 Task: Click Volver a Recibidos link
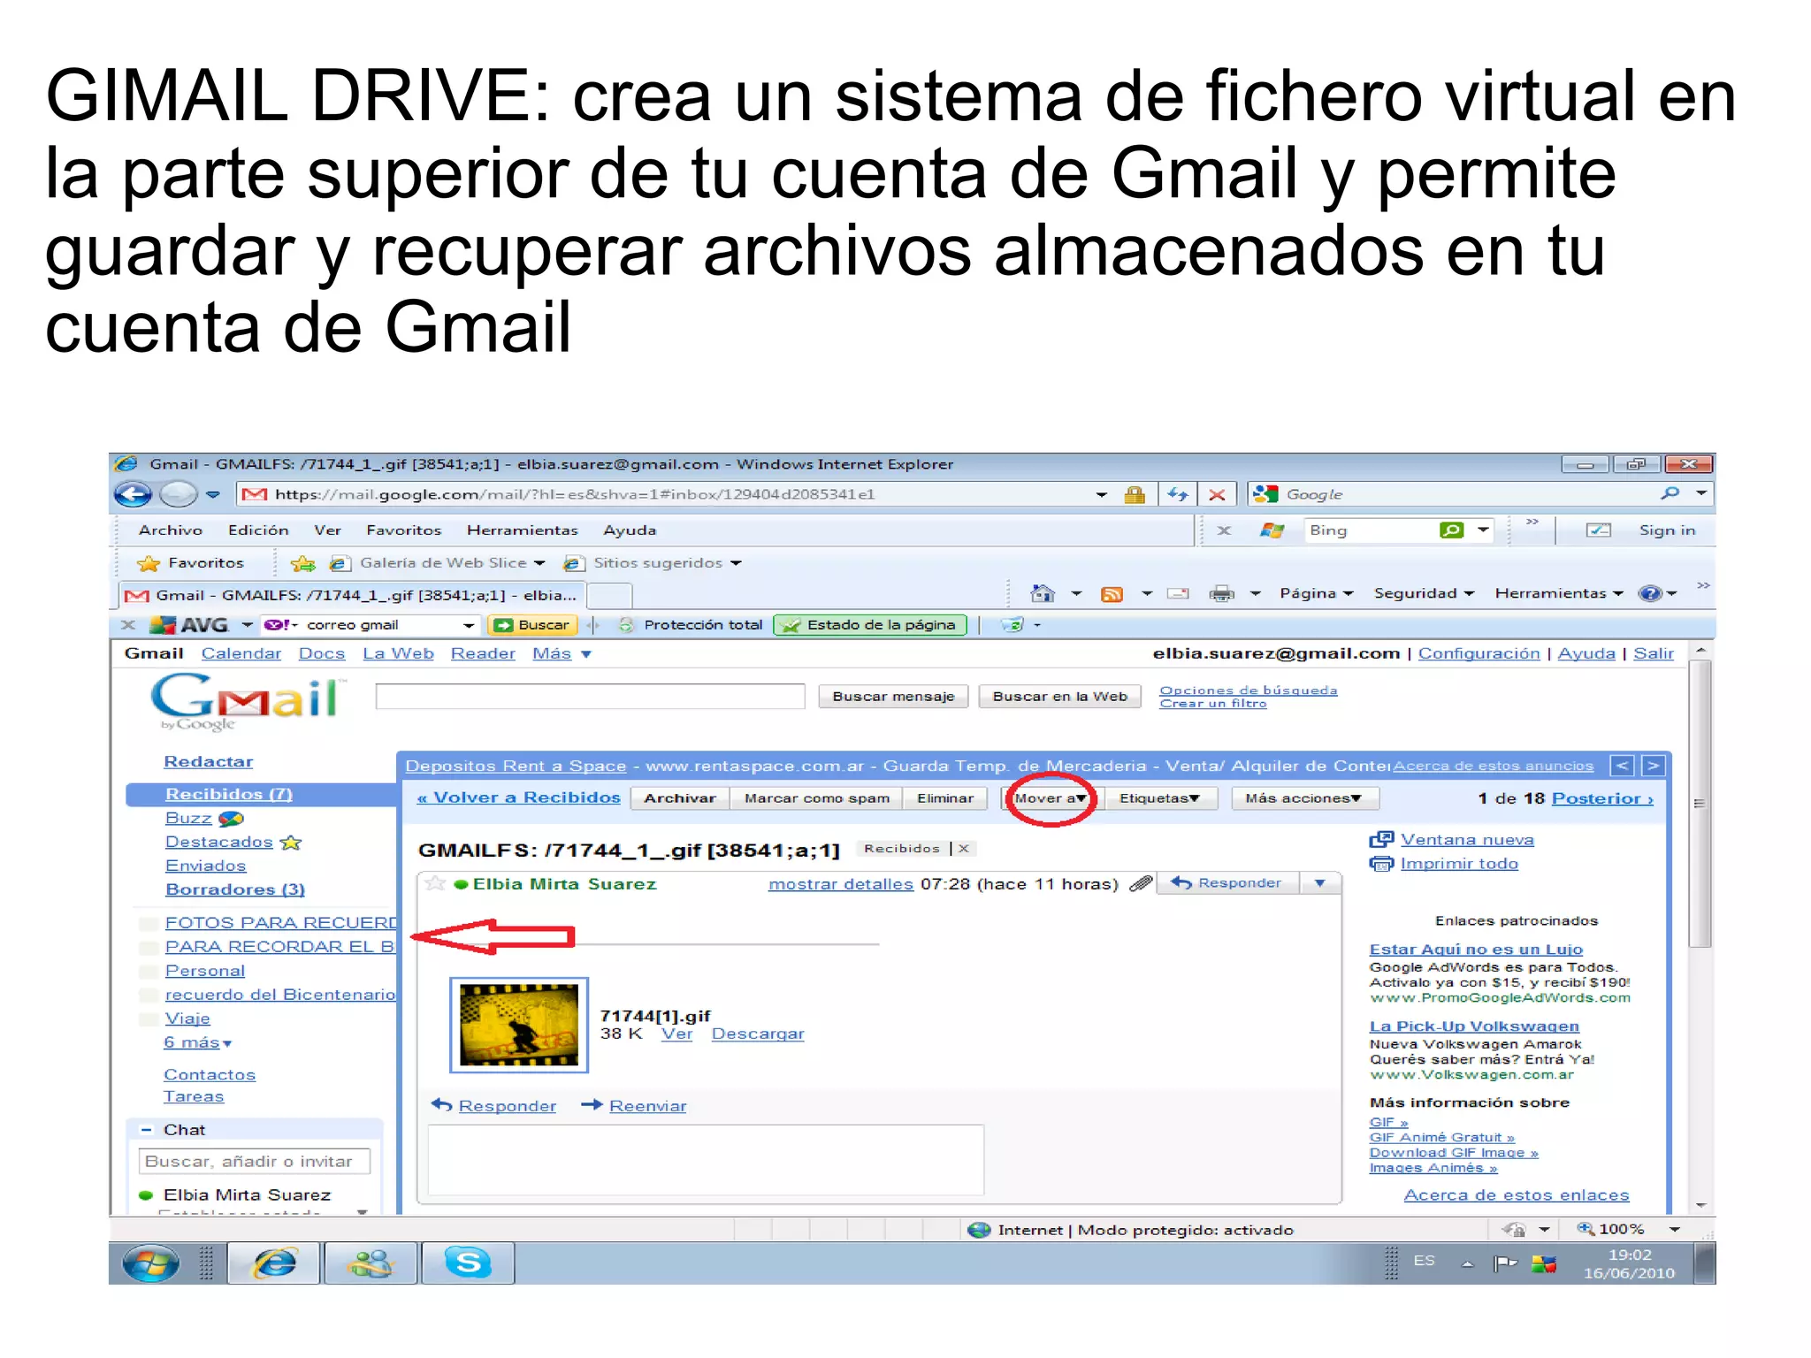pyautogui.click(x=518, y=797)
